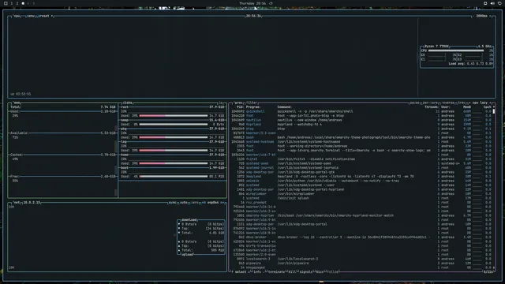
Task: Select the udiskie process row
Action: [361, 181]
